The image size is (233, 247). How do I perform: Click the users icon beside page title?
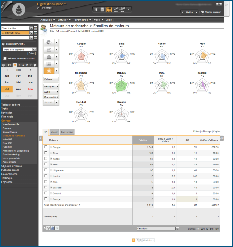pos(44,28)
